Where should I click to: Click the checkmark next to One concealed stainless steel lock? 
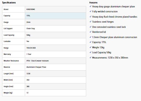pyautogui.click(x=90, y=27)
